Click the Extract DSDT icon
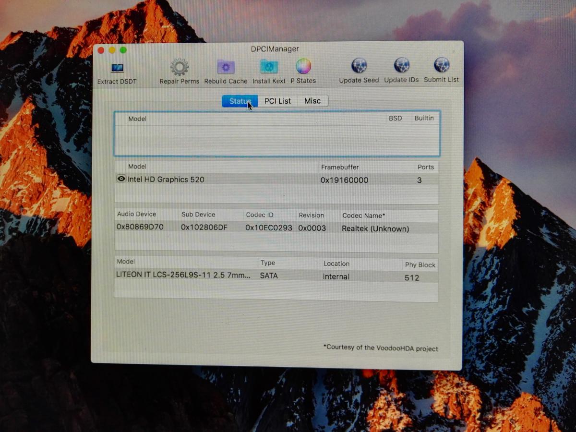 click(117, 68)
